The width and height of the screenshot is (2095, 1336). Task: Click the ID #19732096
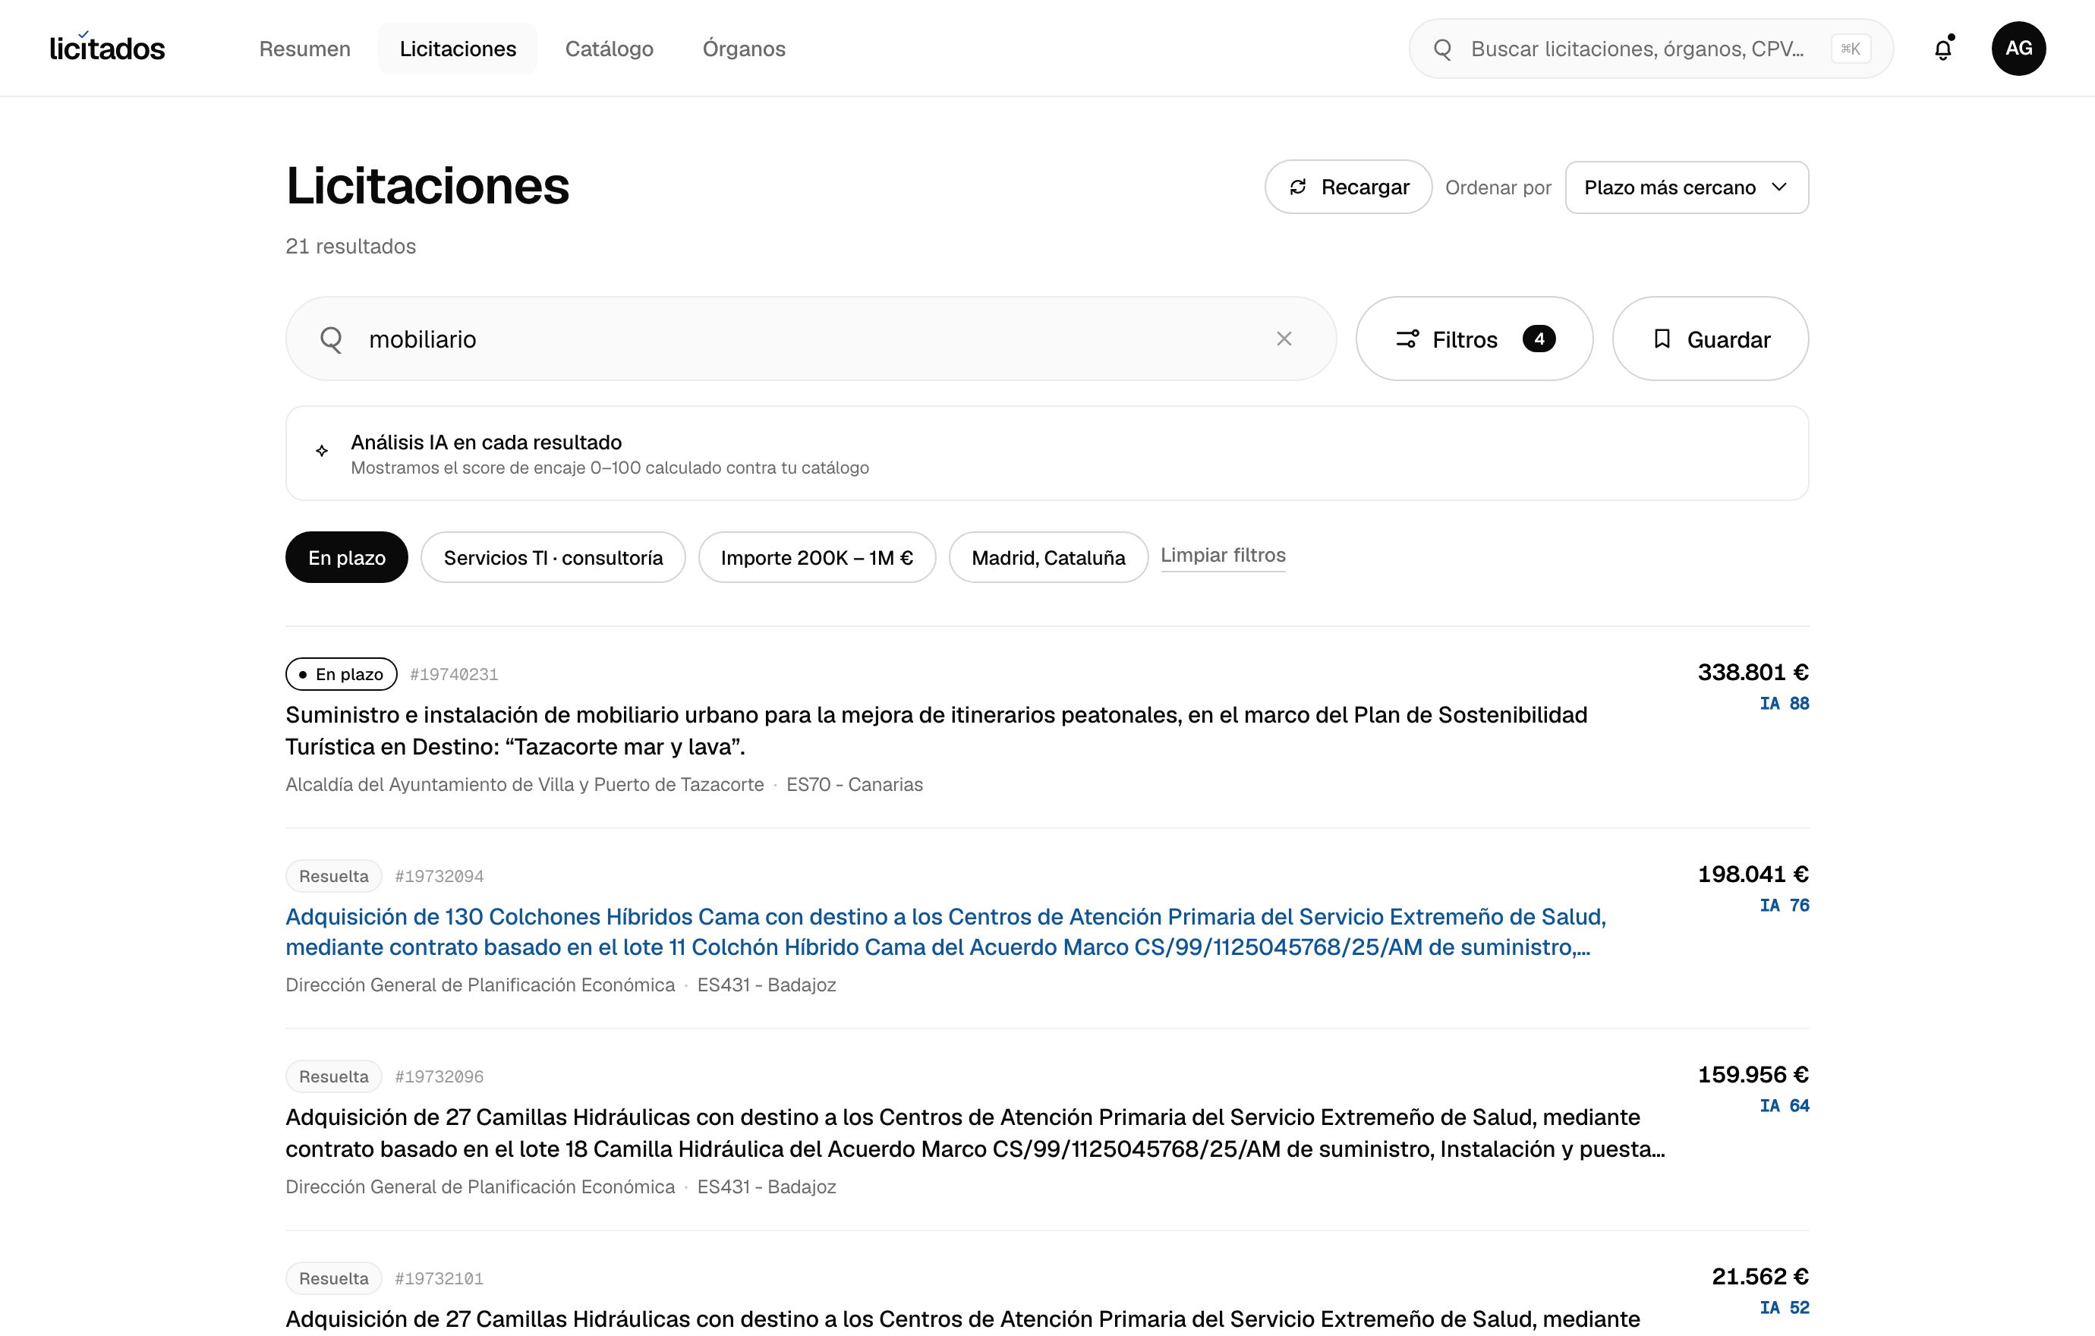[x=439, y=1077]
